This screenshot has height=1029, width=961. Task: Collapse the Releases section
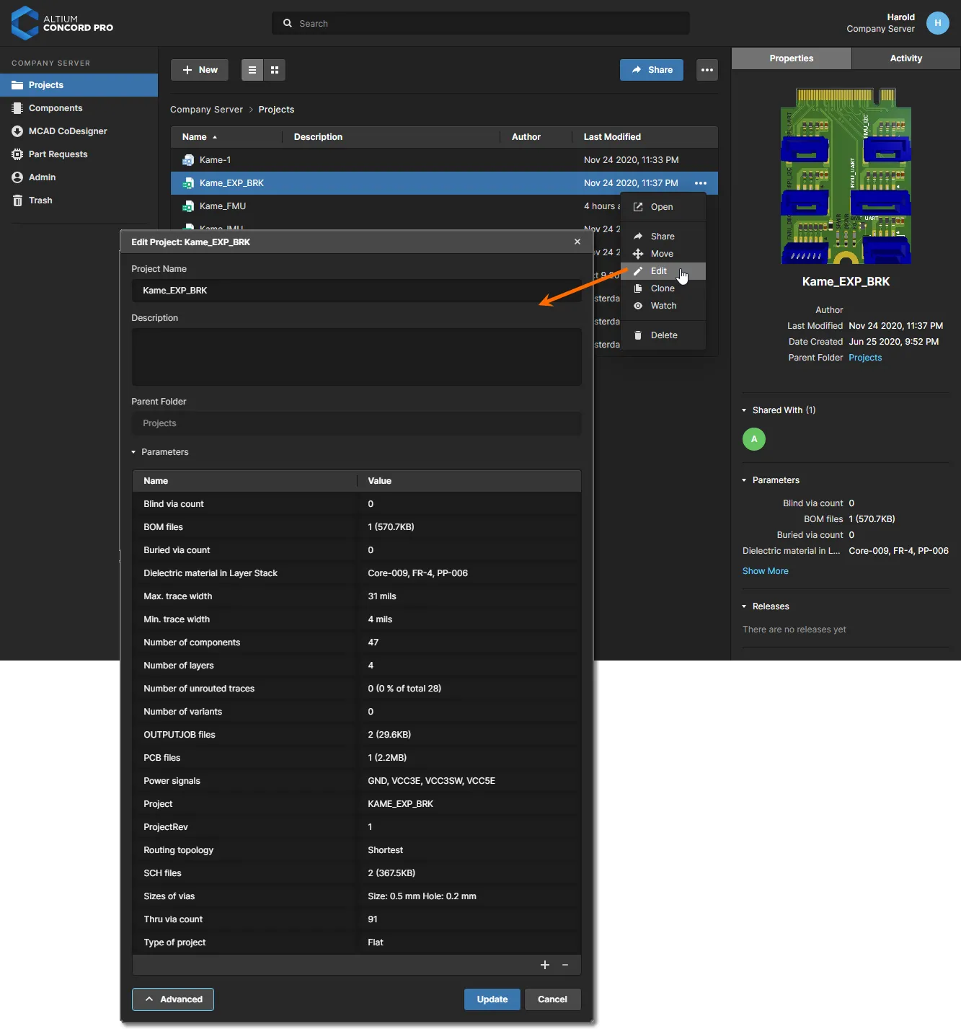tap(744, 606)
